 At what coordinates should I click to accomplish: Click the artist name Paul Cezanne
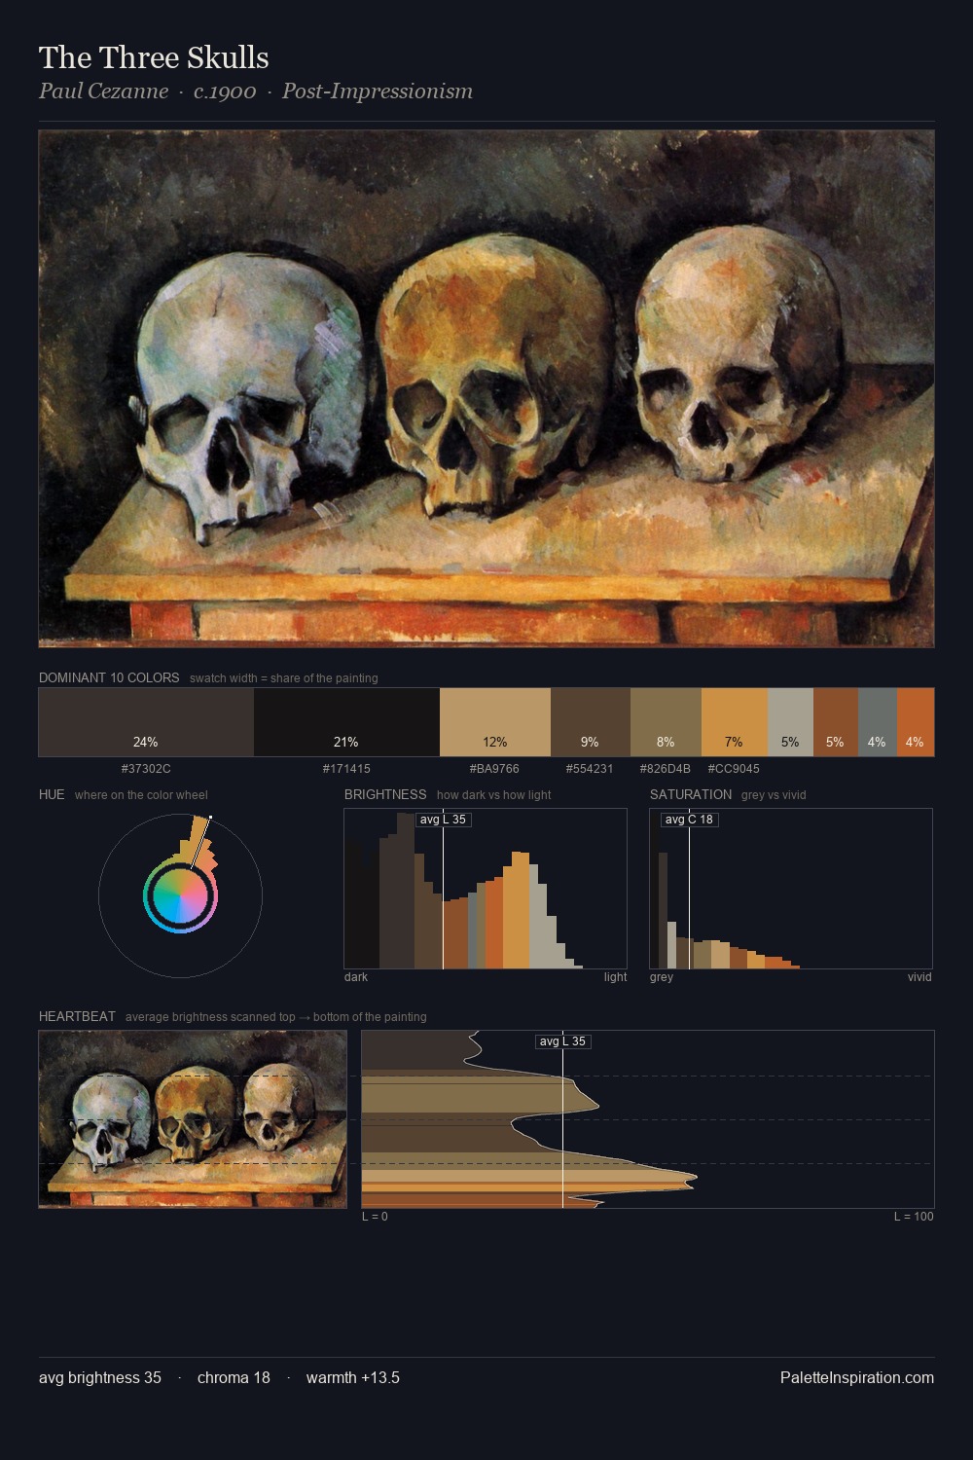click(103, 91)
